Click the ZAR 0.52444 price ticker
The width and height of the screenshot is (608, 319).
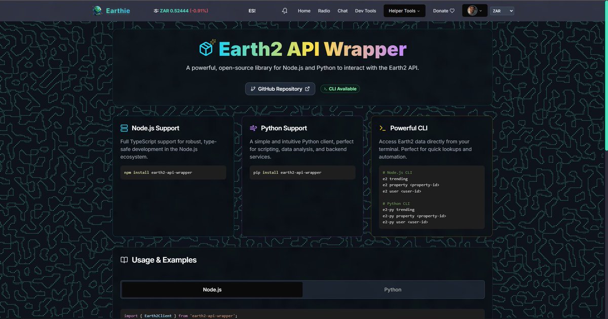click(x=174, y=11)
